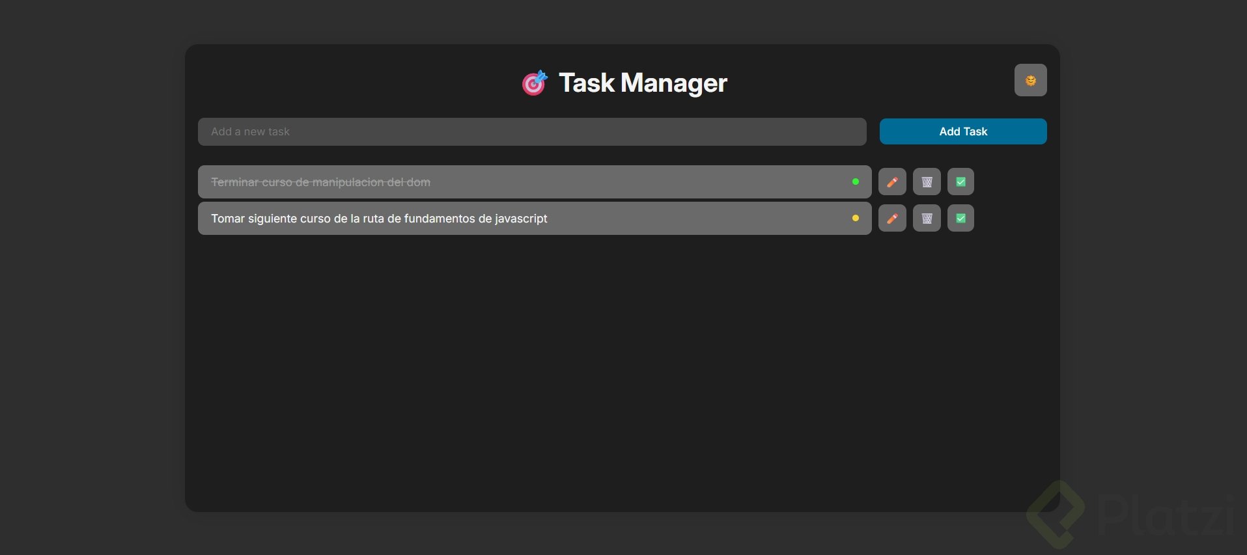Viewport: 1247px width, 555px height.
Task: Click pencil icon for the 'Tomar siguiente curso' task
Action: (x=892, y=218)
